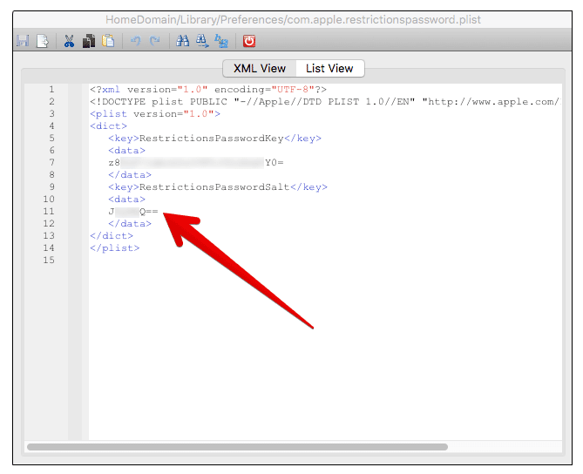Click the red power button icon

(x=249, y=41)
